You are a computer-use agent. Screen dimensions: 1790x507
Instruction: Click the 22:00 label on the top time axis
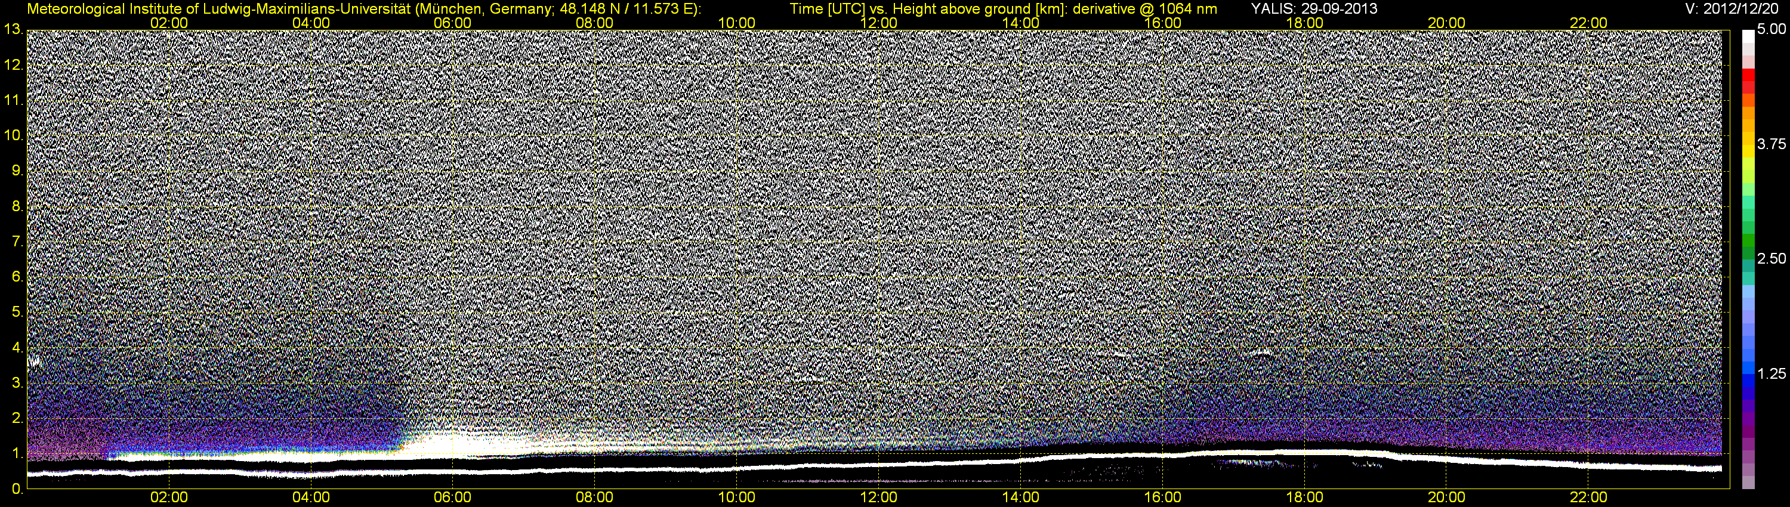[x=1588, y=23]
